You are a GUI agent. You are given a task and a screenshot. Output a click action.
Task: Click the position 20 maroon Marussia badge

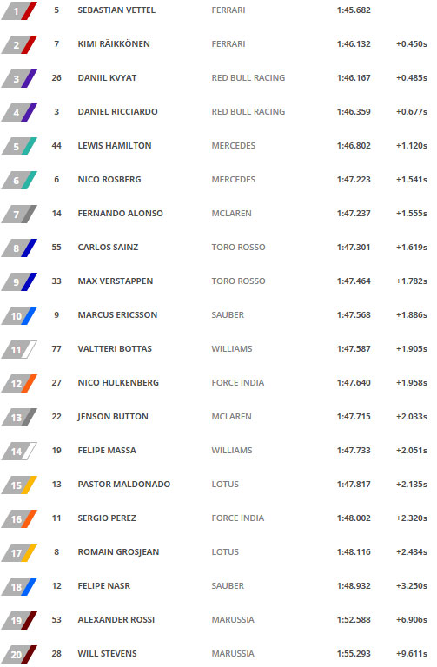19,654
